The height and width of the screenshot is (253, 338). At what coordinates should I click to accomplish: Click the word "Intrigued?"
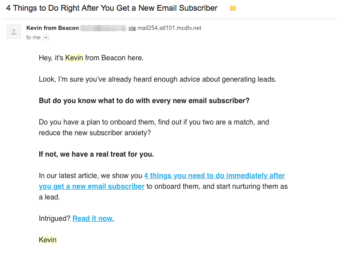(x=54, y=219)
